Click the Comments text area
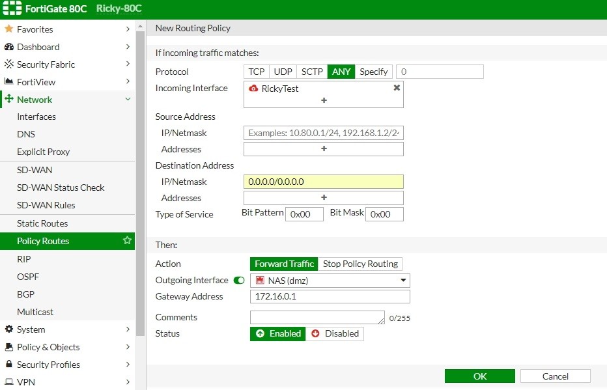The width and height of the screenshot is (607, 390). (x=317, y=317)
